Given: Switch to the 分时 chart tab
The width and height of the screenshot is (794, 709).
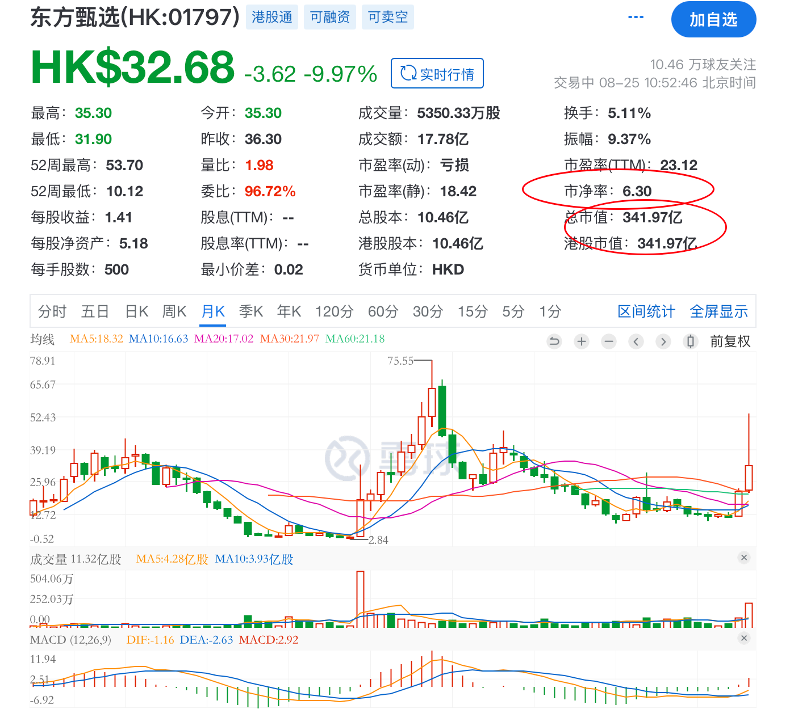Looking at the screenshot, I should pyautogui.click(x=52, y=311).
